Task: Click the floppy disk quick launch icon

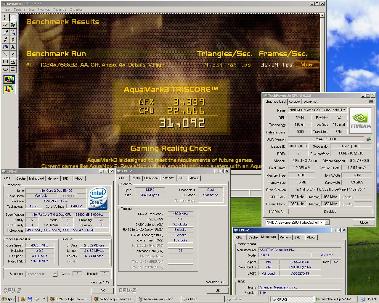Action: coord(30,299)
